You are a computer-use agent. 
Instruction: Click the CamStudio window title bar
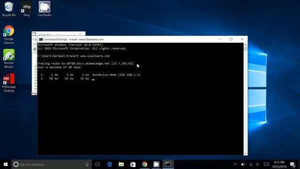click(x=59, y=34)
